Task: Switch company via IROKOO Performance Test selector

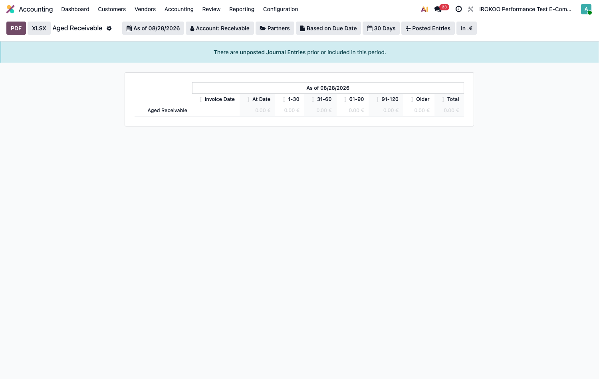Action: 525,9
